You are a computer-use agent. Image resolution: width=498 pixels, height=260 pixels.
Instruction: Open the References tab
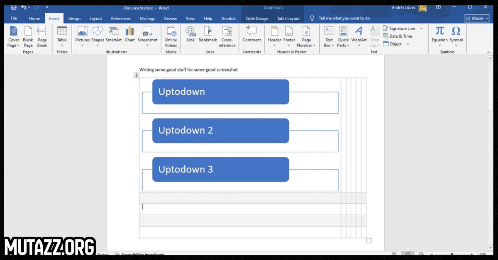[x=121, y=19]
